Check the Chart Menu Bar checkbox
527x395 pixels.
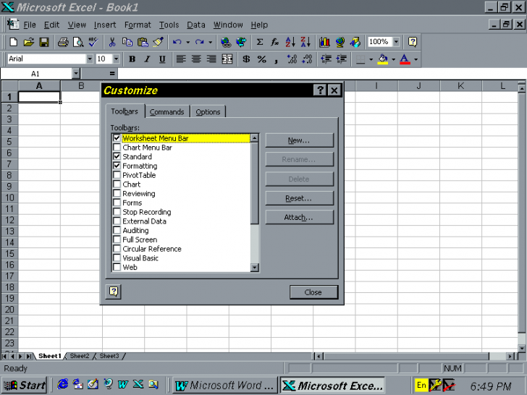(x=117, y=147)
